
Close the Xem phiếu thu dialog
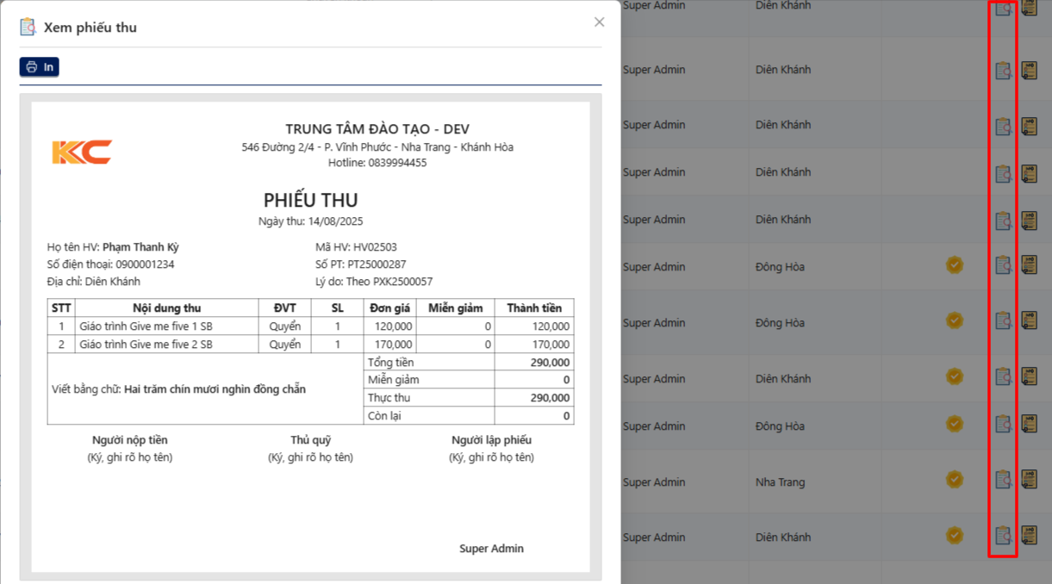[x=600, y=22]
